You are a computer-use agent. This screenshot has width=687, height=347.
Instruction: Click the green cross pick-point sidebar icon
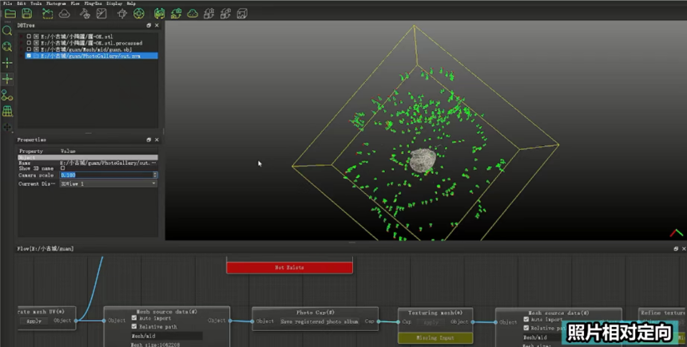7,63
